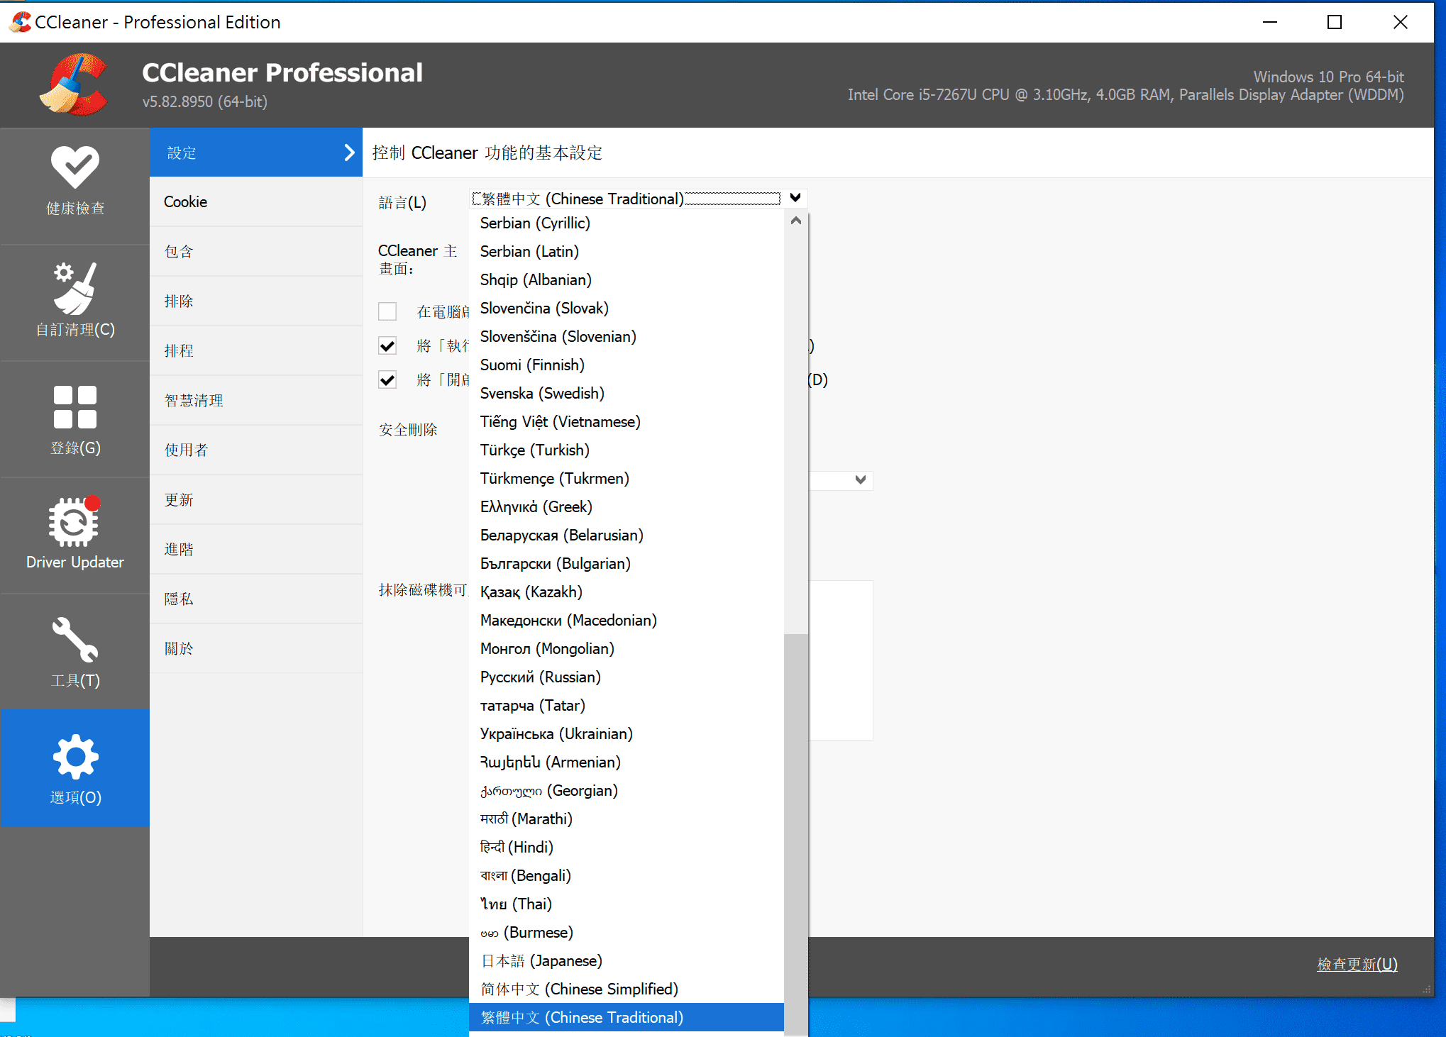Viewport: 1446px width, 1037px height.
Task: Open the Health Check heart icon
Action: [74, 167]
